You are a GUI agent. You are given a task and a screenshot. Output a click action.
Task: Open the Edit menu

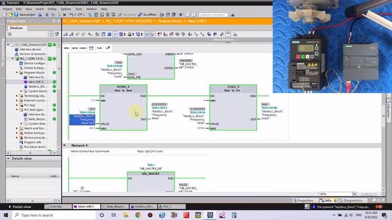(19, 9)
